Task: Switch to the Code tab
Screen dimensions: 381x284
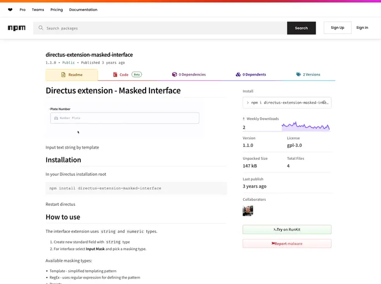Action: [127, 74]
